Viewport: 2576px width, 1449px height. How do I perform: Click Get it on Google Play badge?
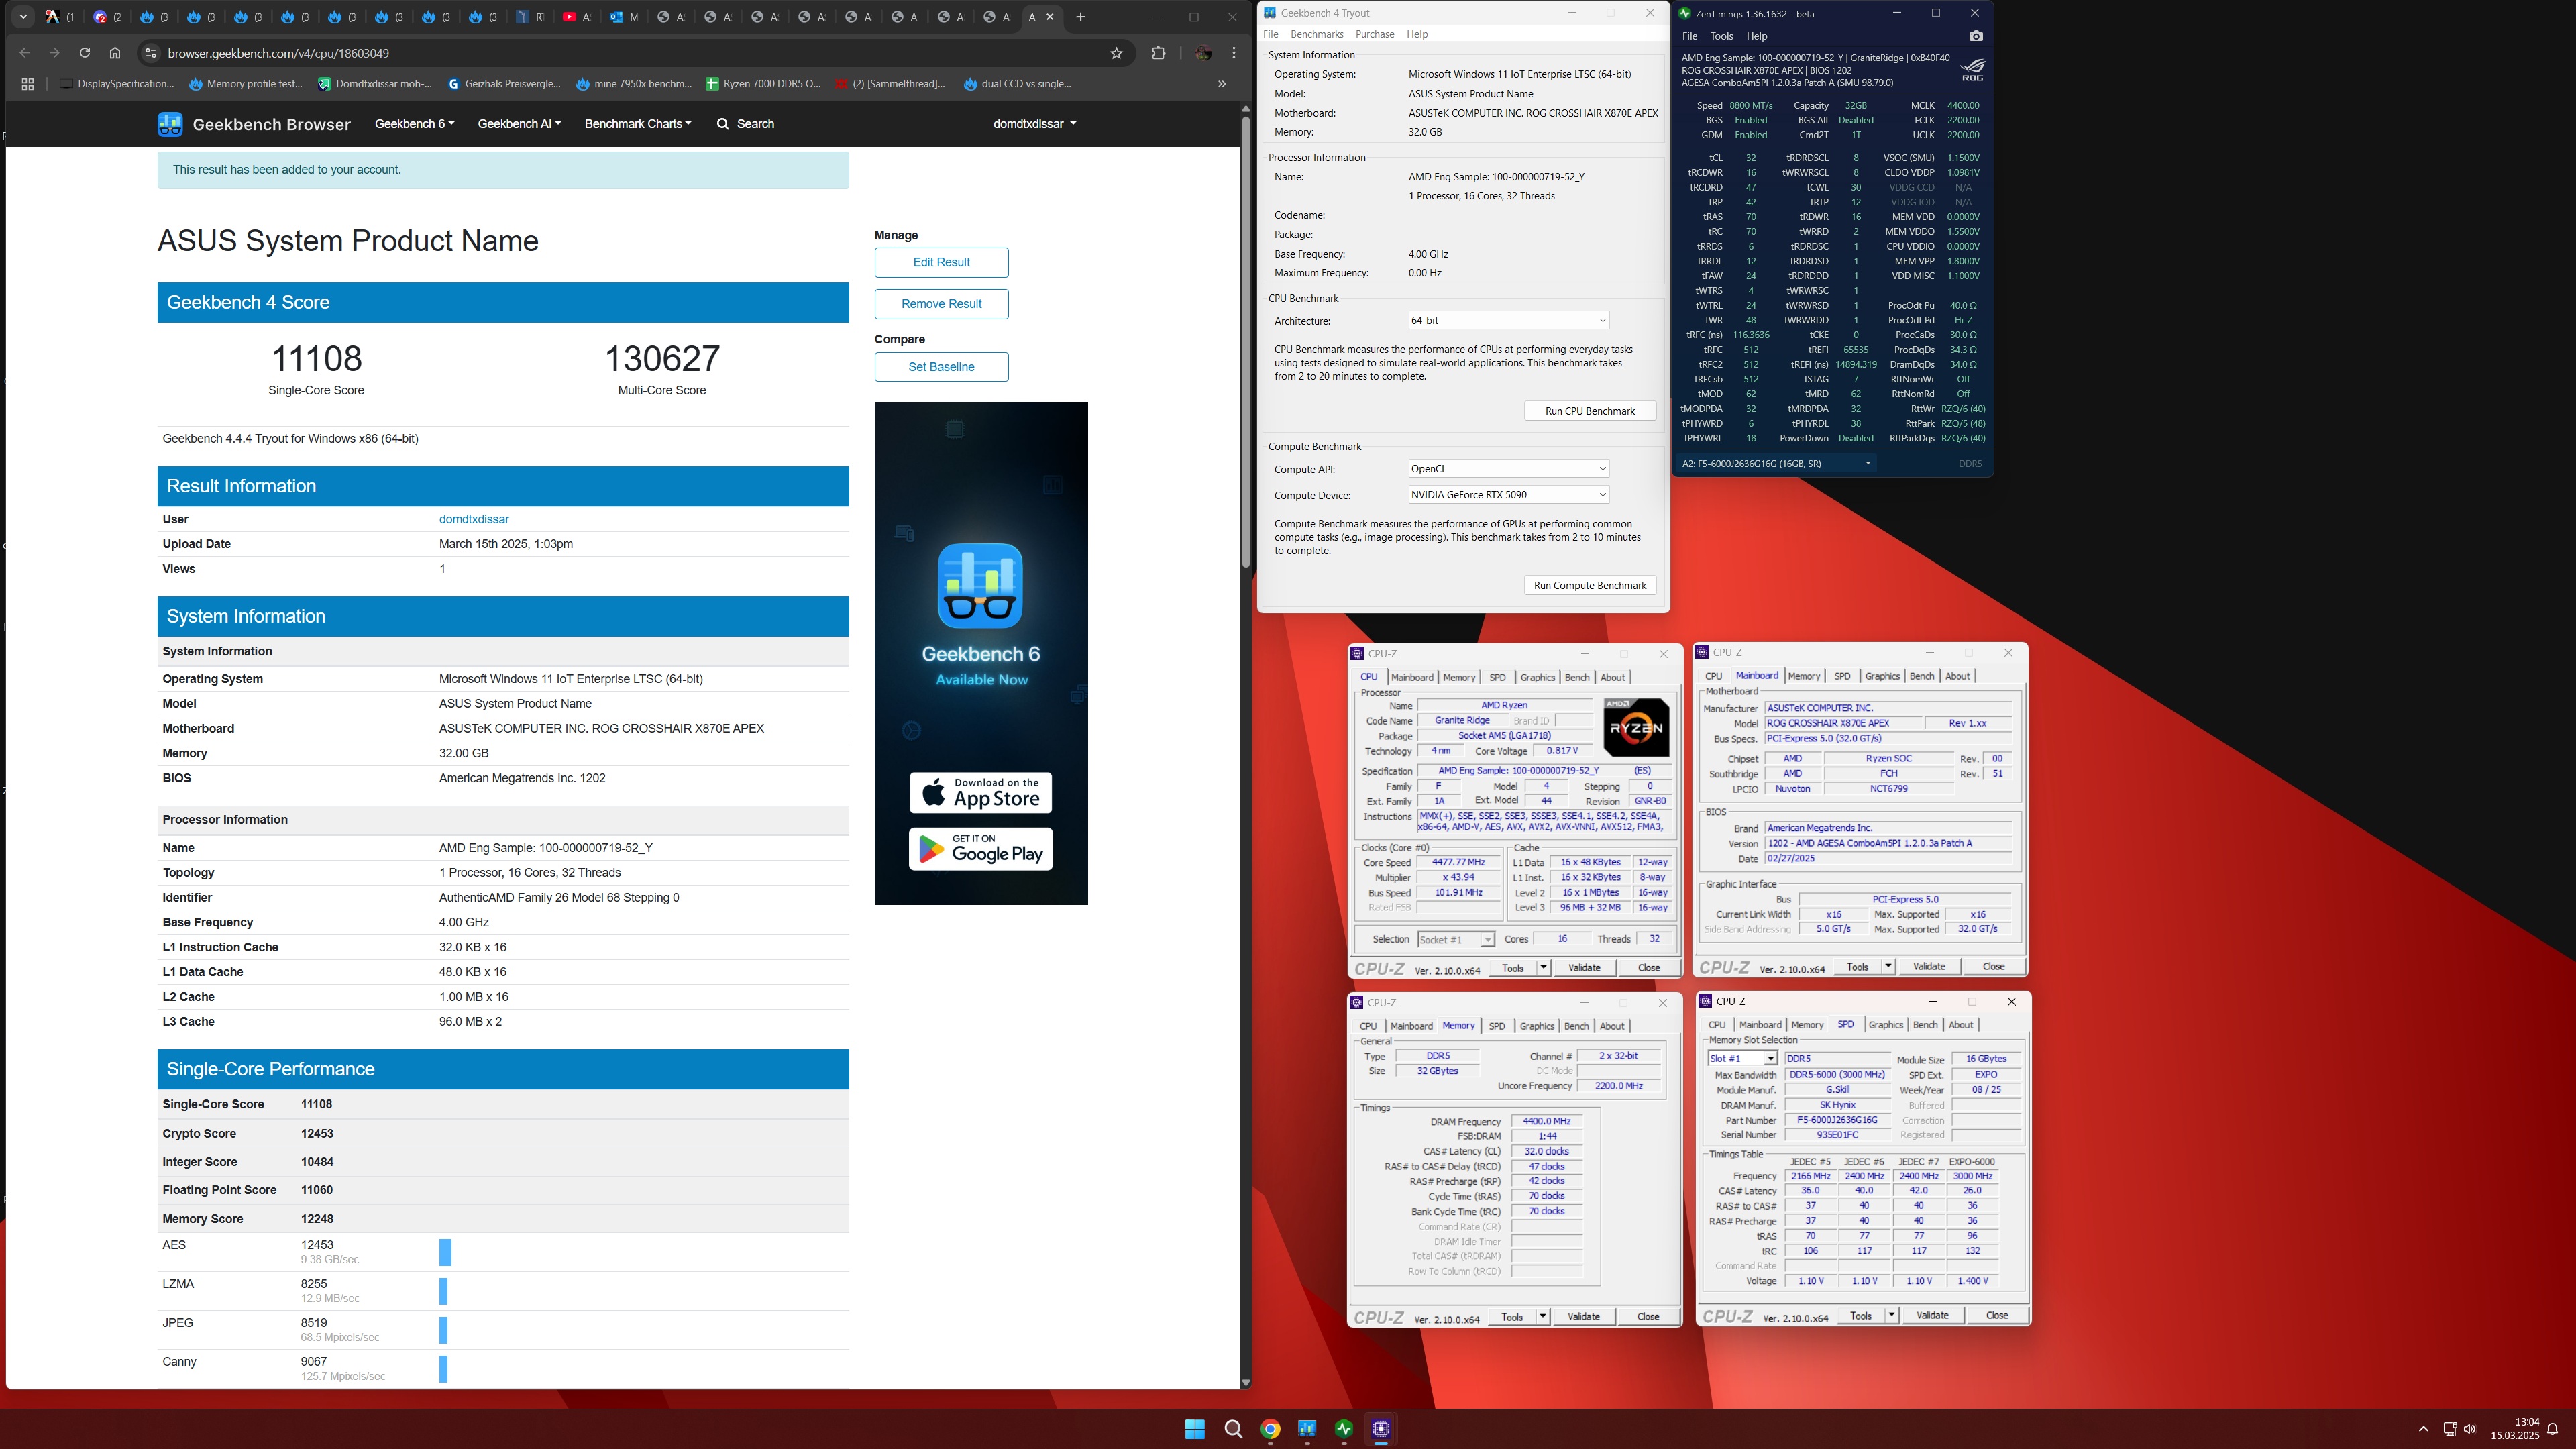[980, 849]
